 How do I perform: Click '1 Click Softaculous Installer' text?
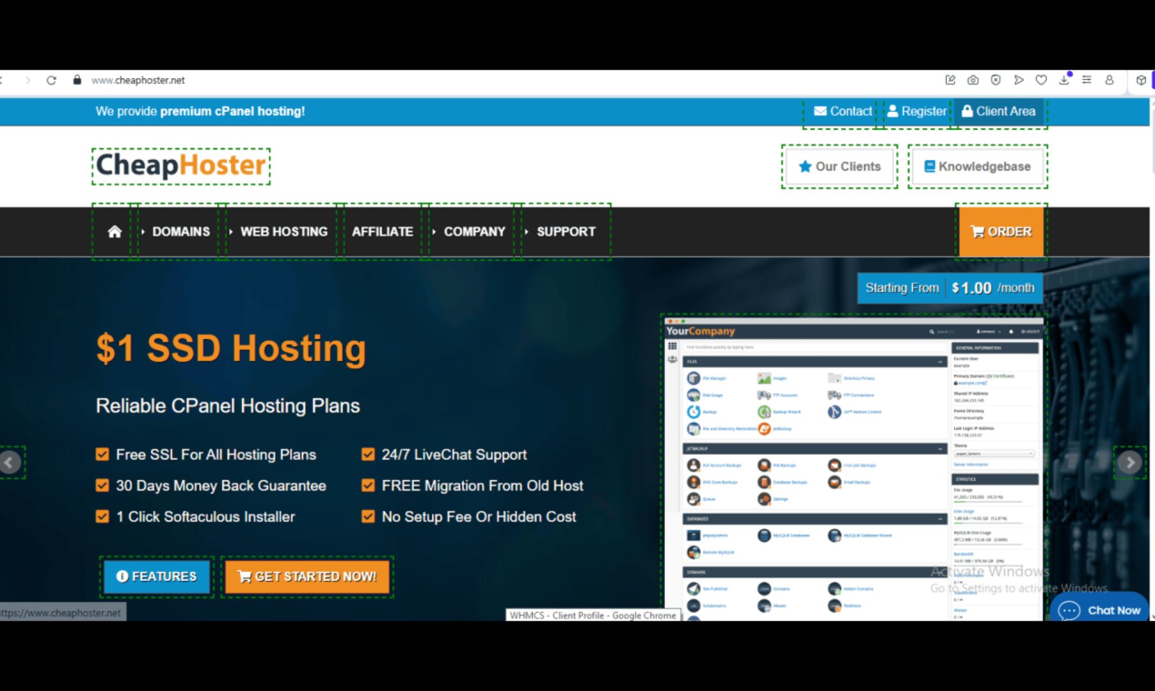coord(205,516)
